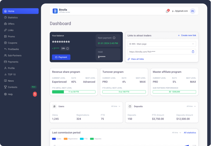Click the masked balance asterisks
The image size is (211, 146).
[61, 42]
